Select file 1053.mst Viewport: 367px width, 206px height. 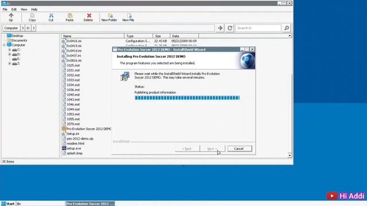(71, 114)
